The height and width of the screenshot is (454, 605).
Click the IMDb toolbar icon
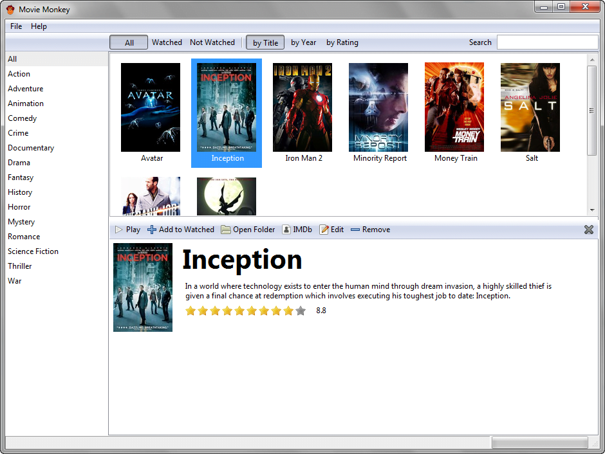pyautogui.click(x=286, y=230)
